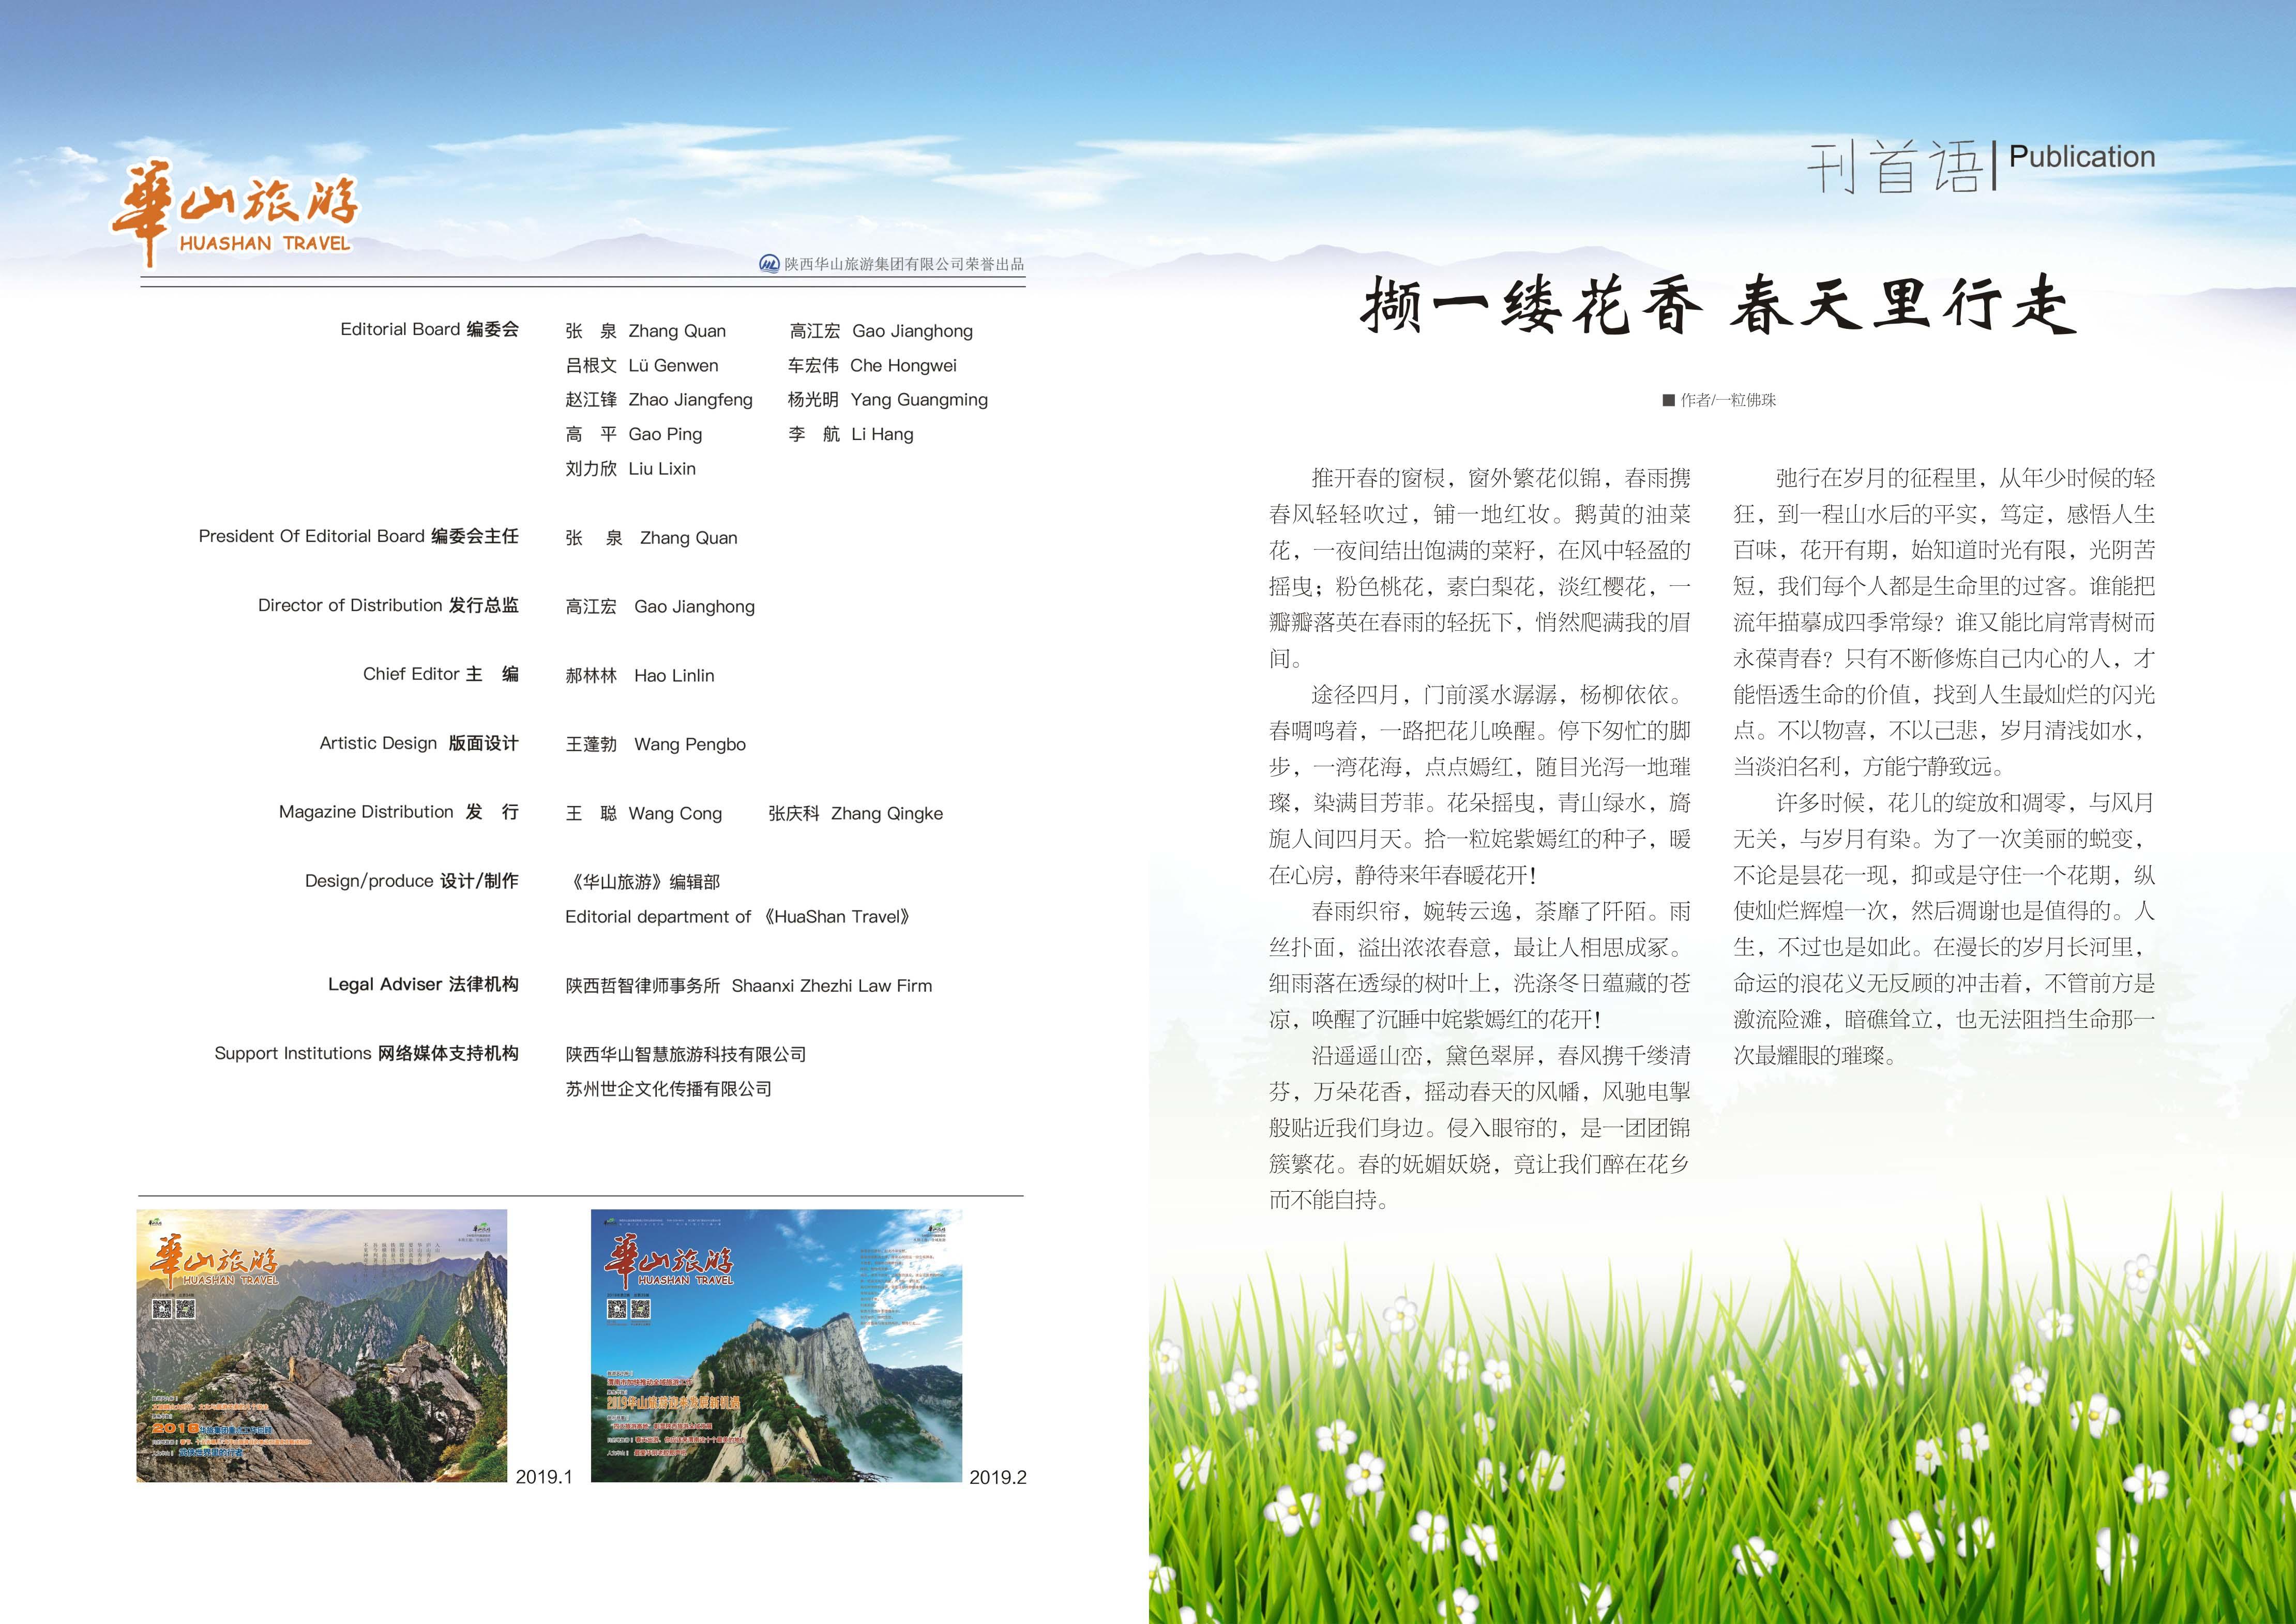Click the right QR code on the 2019.1 cover
Viewport: 2296px width, 1624px height.
185,1309
